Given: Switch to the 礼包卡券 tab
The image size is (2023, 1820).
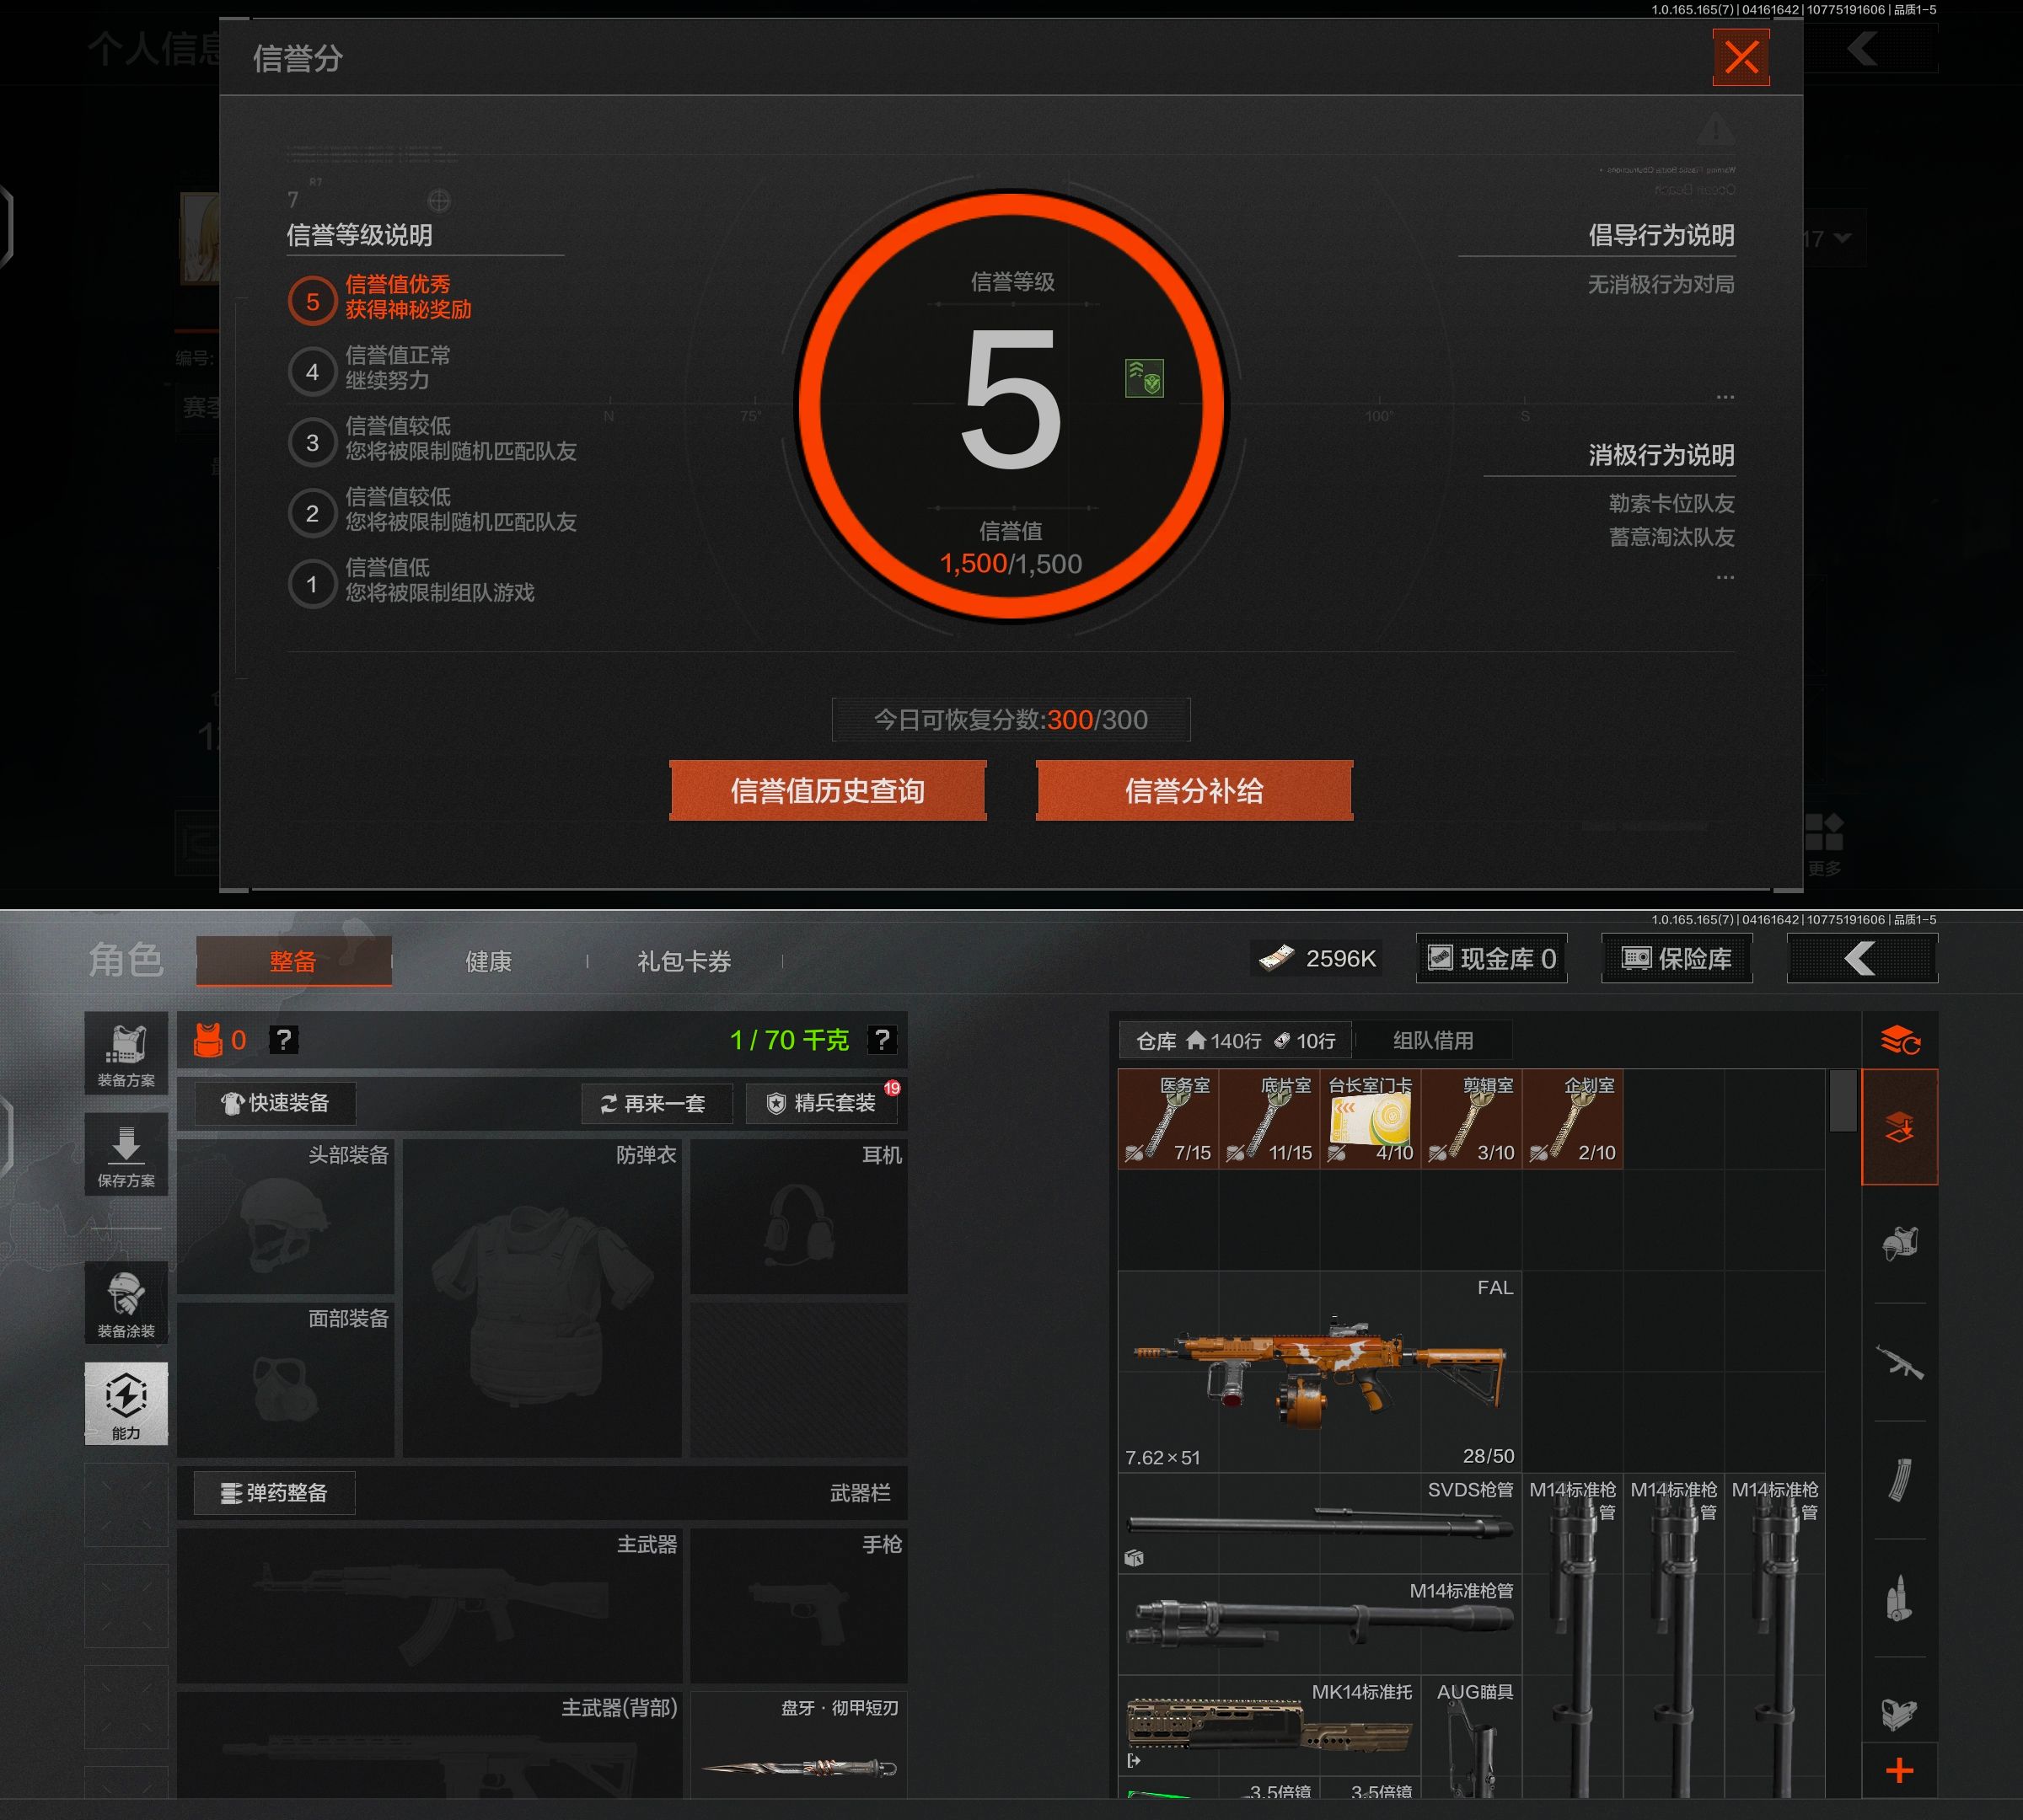Looking at the screenshot, I should [x=684, y=961].
